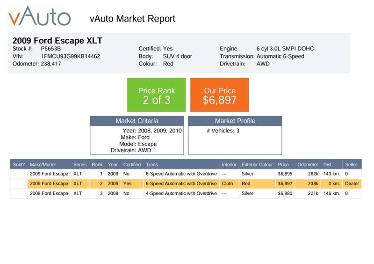Click transmission value Automatic 6-Speed
The image size is (374, 264).
(x=280, y=56)
